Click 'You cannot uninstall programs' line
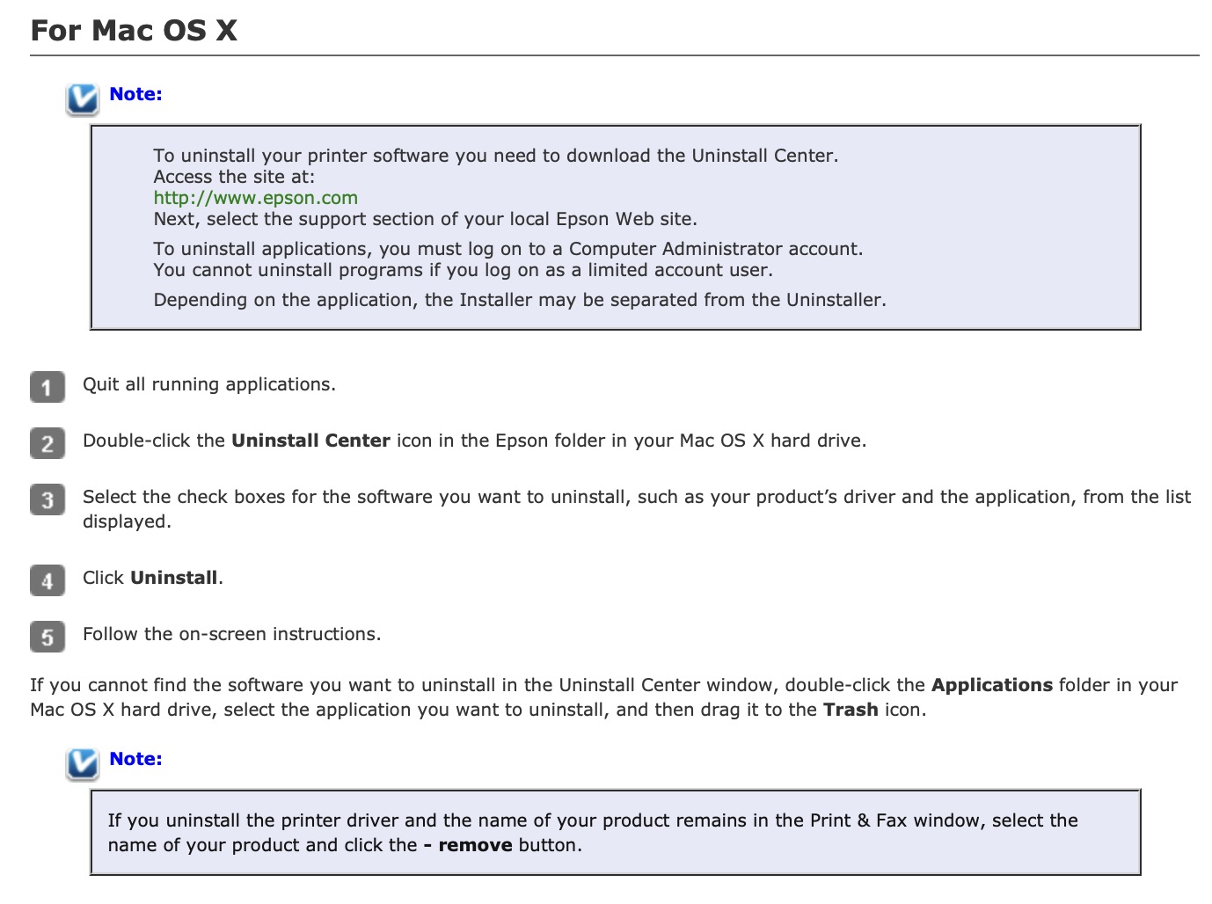 tap(464, 270)
